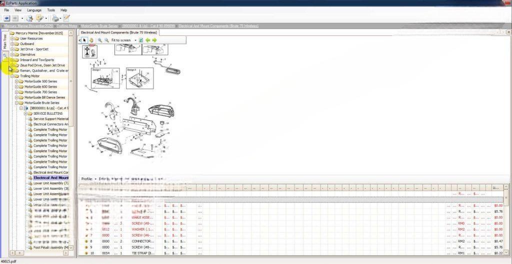512x264 pixels.
Task: Select the pointer arrow tool in diagram toolbar
Action: pyautogui.click(x=84, y=40)
